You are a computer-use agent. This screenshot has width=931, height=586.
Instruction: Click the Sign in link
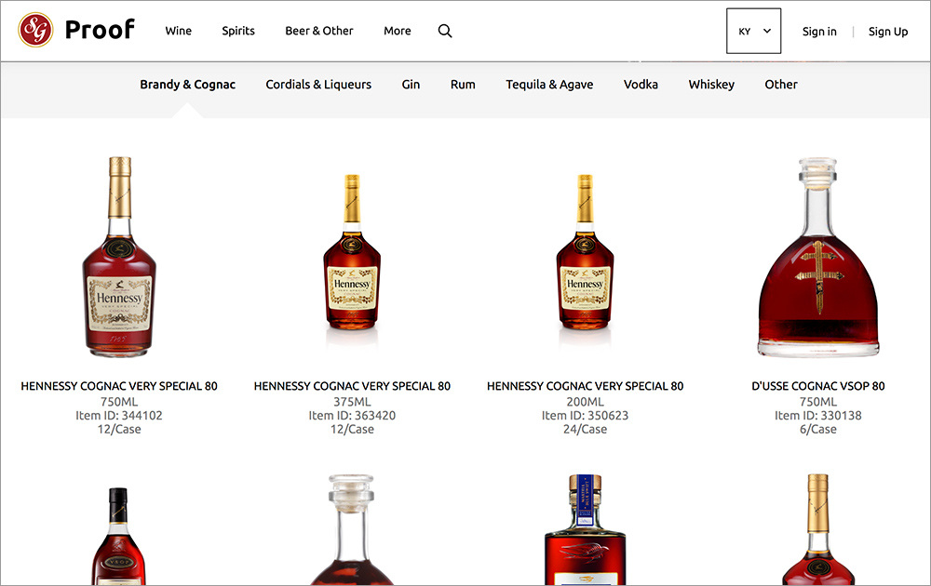coord(819,32)
